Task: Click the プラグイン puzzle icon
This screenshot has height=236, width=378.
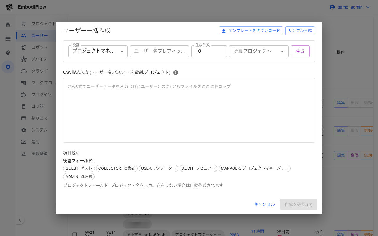Action: tap(24, 95)
